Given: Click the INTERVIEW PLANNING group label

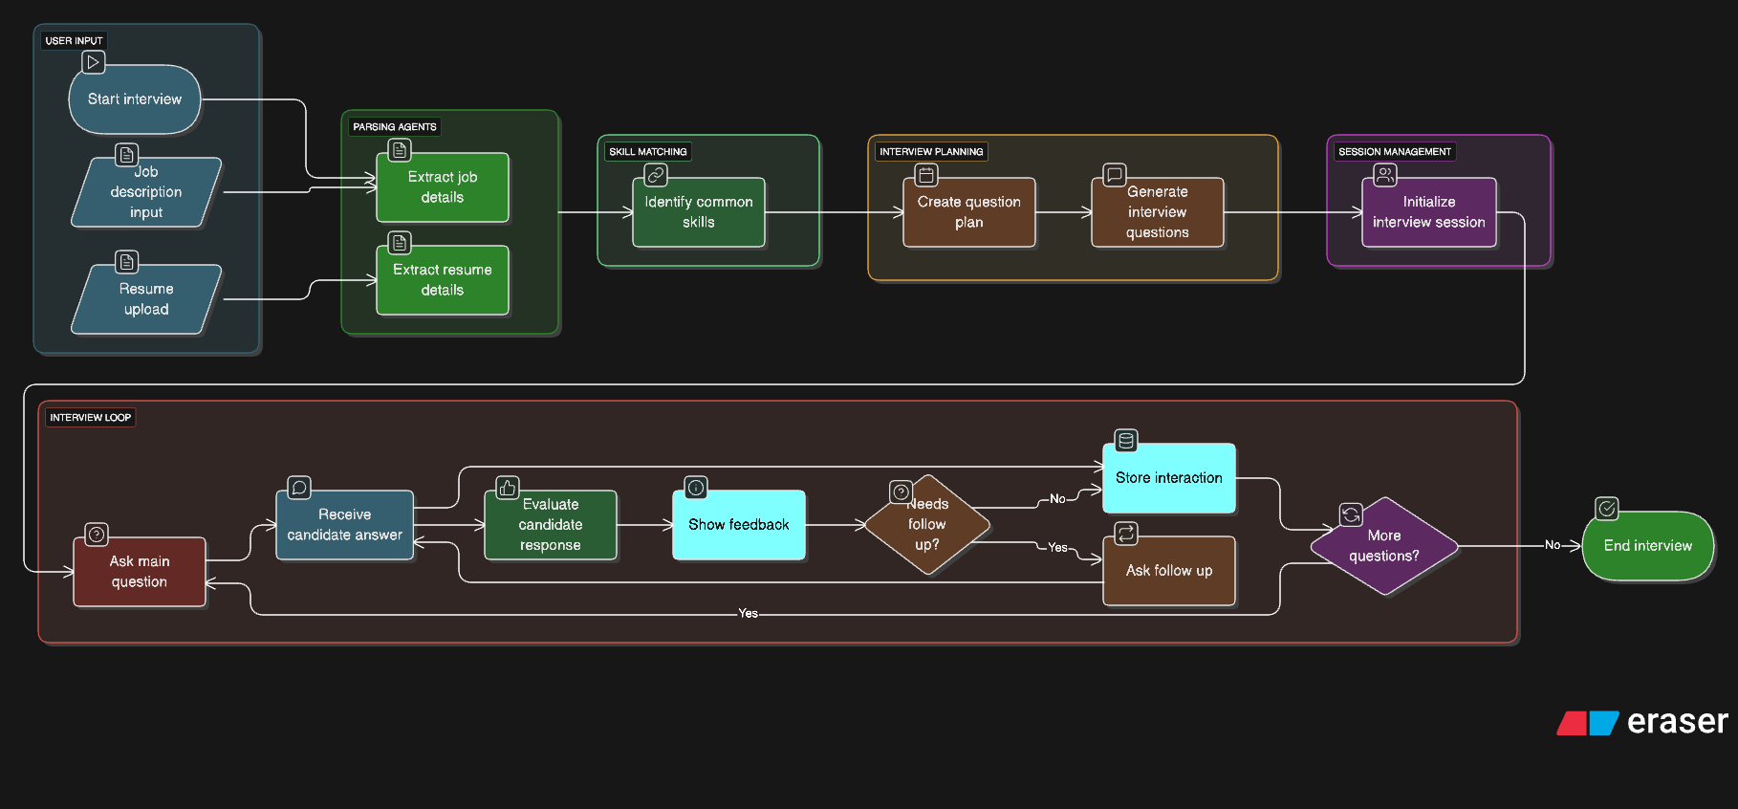Looking at the screenshot, I should point(931,152).
